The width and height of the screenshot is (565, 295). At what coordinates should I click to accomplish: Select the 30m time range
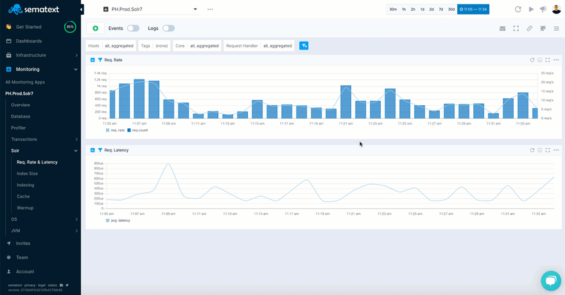coord(393,10)
